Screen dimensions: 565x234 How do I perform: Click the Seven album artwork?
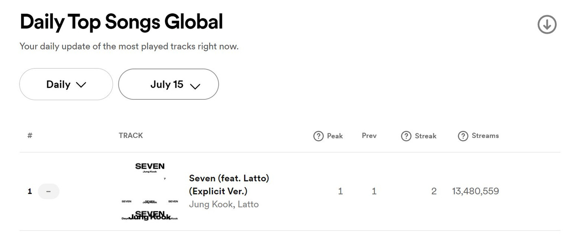coord(149,191)
